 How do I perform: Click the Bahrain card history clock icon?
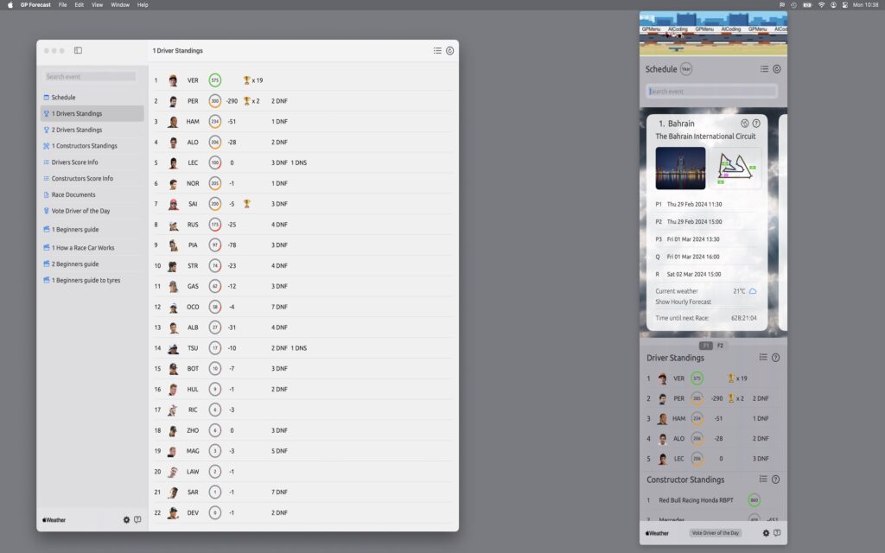744,123
